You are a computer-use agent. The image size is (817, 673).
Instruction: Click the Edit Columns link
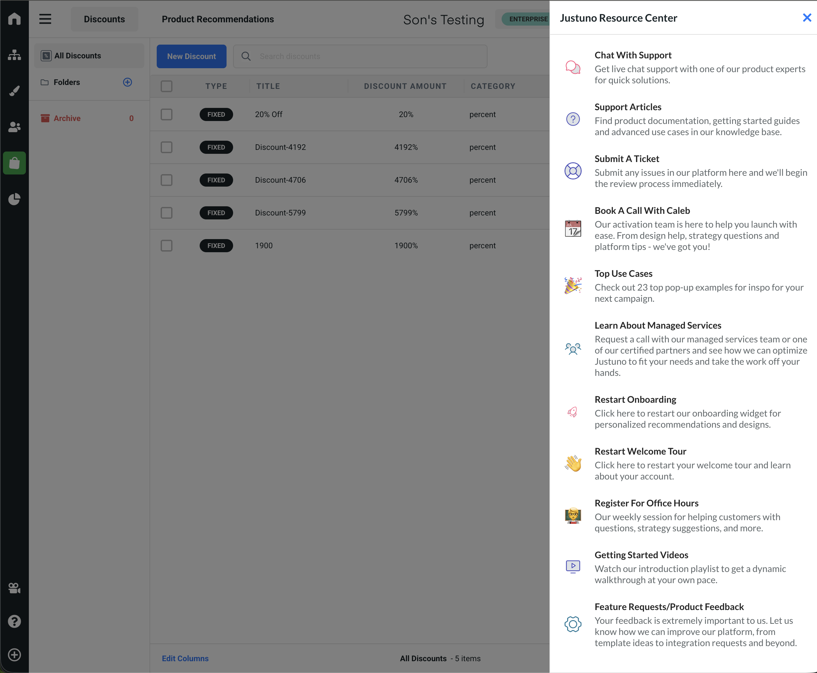185,658
